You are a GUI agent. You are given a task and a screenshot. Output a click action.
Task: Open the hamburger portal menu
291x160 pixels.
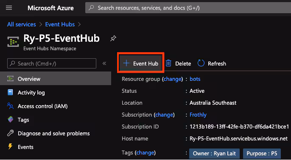(9, 8)
